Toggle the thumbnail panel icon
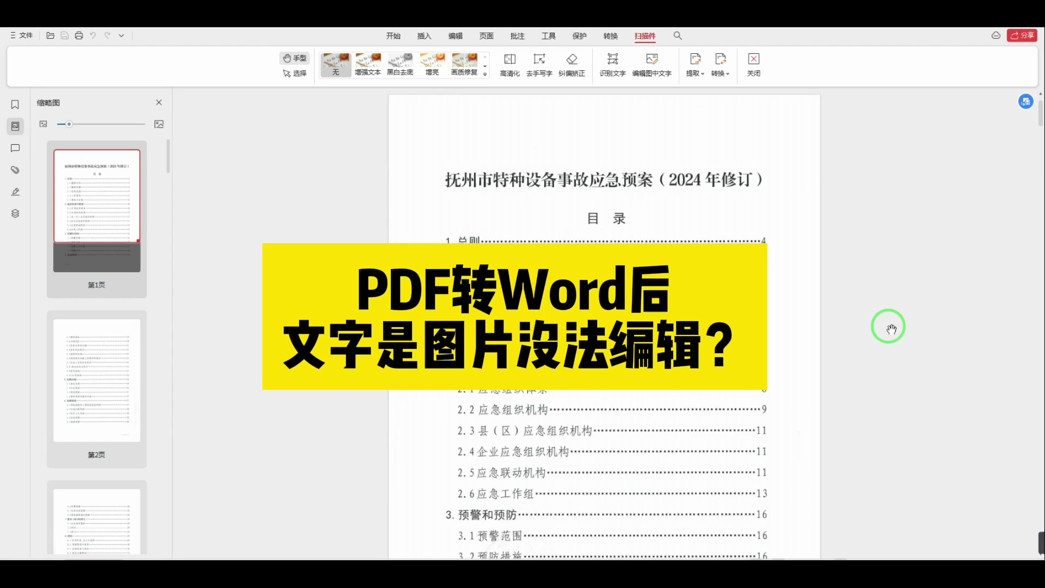 click(x=15, y=126)
